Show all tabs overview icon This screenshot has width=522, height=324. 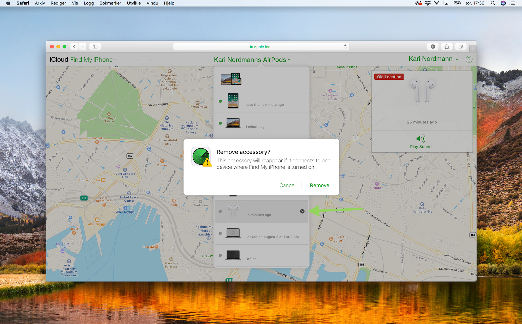[x=461, y=47]
